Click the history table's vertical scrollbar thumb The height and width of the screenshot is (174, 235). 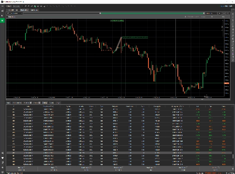233,156
